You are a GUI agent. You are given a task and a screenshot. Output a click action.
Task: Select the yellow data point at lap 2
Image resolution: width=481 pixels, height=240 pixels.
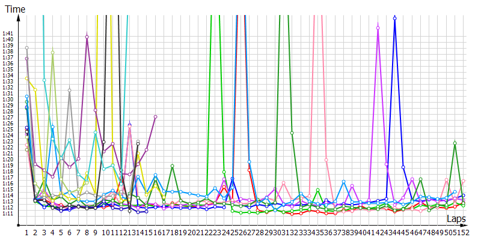point(35,90)
